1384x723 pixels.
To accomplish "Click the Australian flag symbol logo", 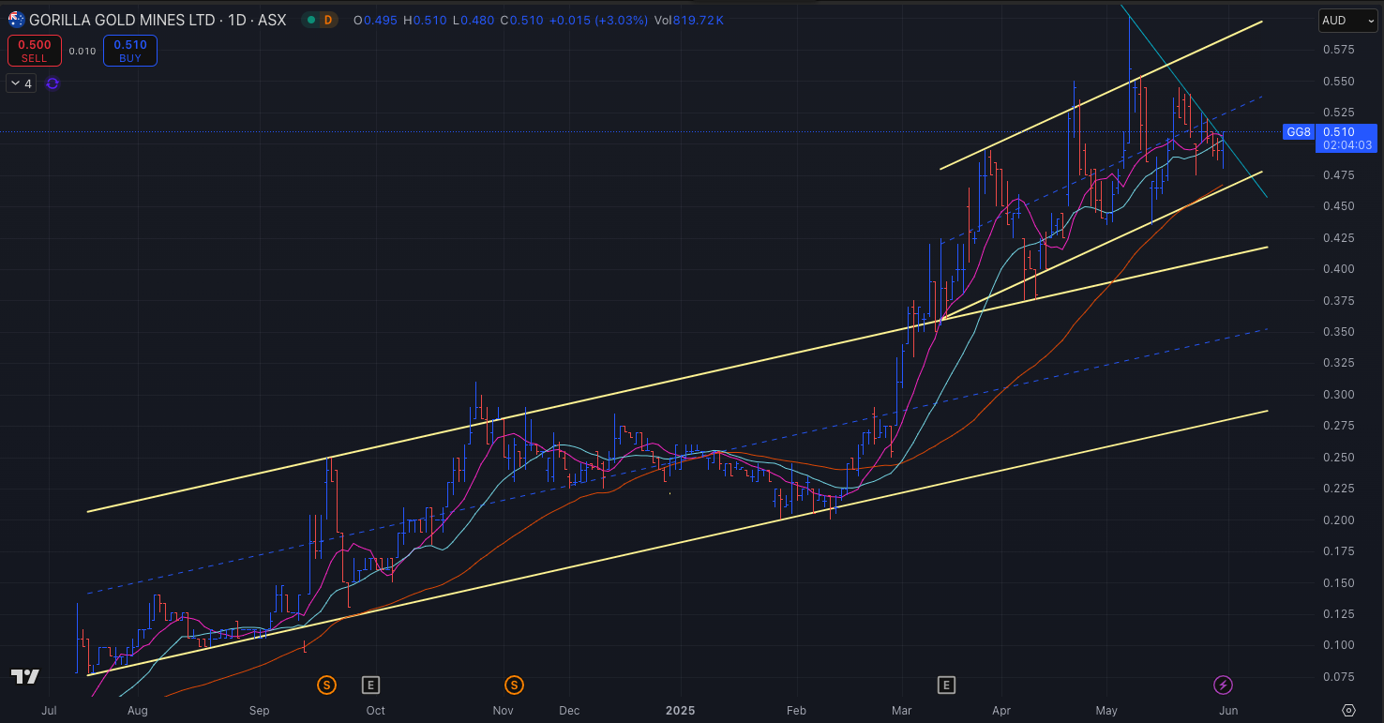I will tap(17, 19).
